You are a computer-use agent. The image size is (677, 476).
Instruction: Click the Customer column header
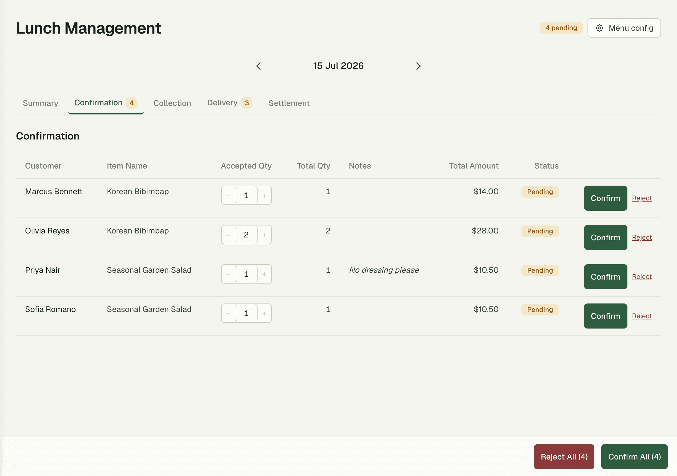tap(43, 166)
